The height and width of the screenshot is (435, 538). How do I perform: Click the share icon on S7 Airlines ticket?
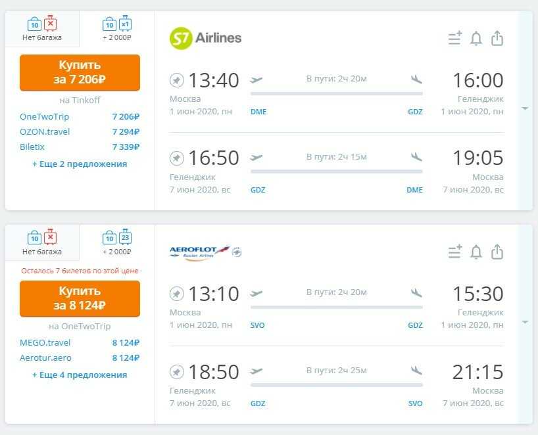[497, 38]
